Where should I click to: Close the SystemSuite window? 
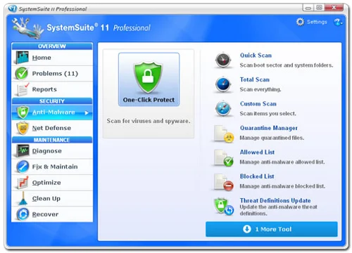[x=334, y=8]
